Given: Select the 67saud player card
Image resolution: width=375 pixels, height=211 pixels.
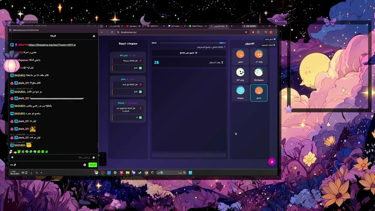Looking at the screenshot, I should [x=240, y=93].
